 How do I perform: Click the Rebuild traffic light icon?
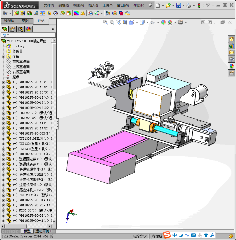[x=199, y=5]
